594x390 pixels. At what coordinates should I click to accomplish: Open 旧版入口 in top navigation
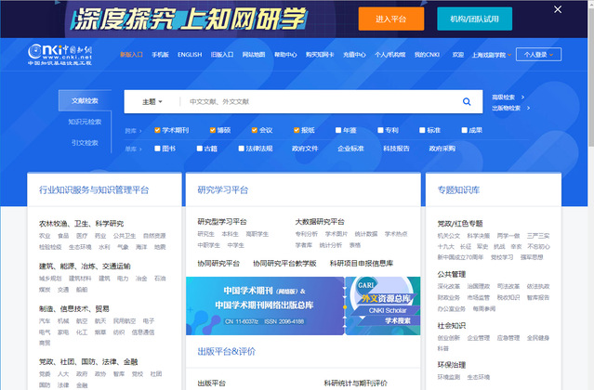click(x=222, y=55)
